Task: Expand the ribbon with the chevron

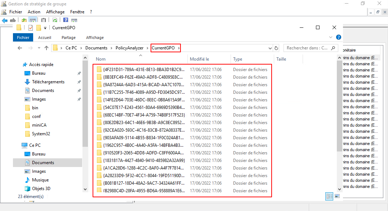Action: point(331,37)
